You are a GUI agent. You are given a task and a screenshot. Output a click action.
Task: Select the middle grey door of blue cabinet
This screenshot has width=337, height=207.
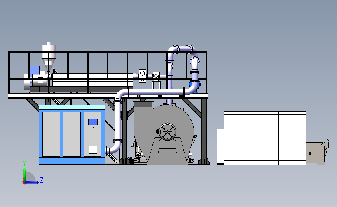(72, 134)
